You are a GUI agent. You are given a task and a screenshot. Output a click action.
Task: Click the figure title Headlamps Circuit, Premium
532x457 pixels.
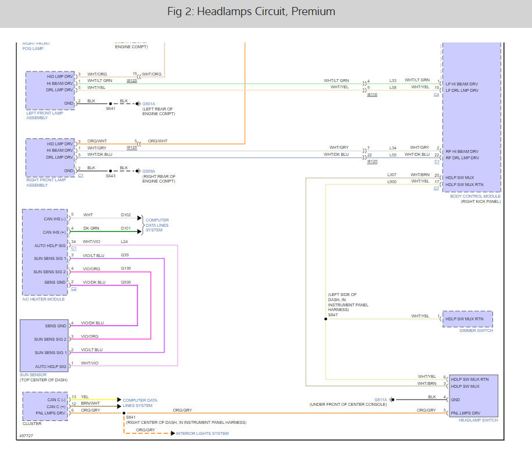251,12
